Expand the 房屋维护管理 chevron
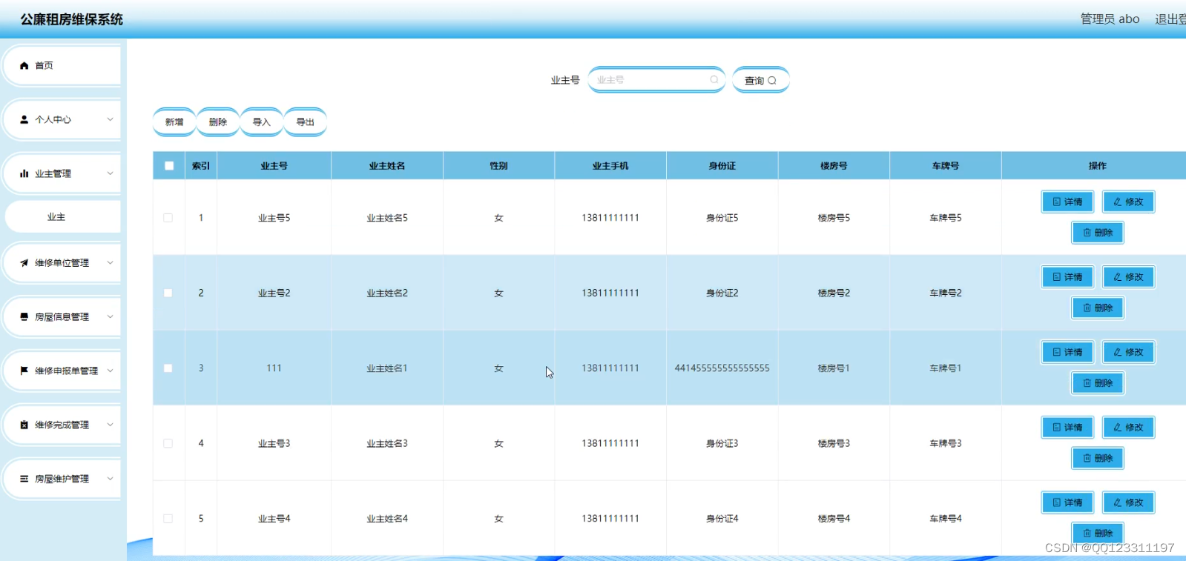Screen dimensions: 1186x561 coord(110,479)
